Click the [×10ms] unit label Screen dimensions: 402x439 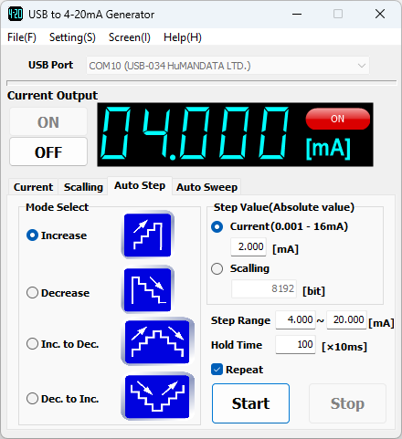344,347
